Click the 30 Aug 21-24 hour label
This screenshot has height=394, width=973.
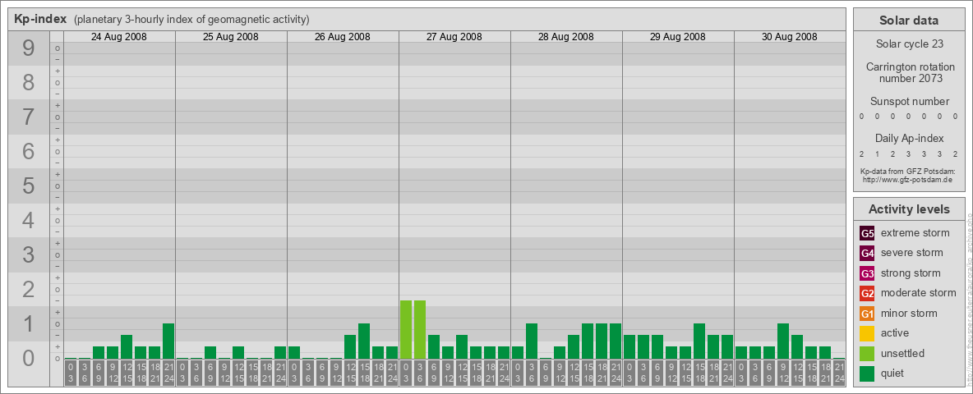(x=839, y=374)
